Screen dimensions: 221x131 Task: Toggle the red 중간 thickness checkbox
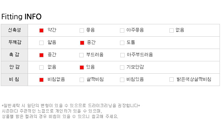point(82,43)
